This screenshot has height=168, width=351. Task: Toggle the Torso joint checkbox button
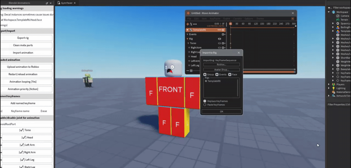[27, 130]
